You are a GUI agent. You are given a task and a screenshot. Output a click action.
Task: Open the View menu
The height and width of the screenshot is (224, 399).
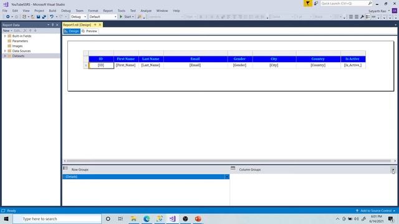(26, 11)
